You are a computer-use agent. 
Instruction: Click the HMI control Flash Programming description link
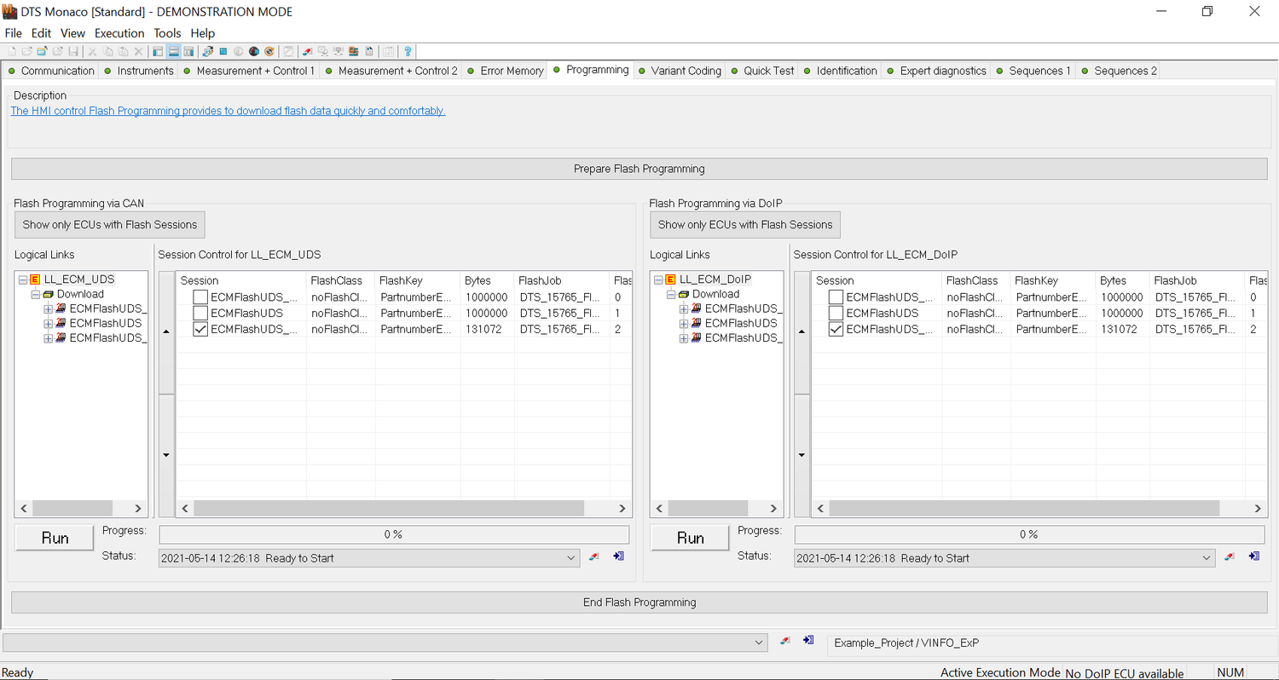click(228, 111)
